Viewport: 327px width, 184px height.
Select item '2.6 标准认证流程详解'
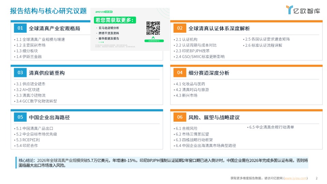(x=263, y=45)
